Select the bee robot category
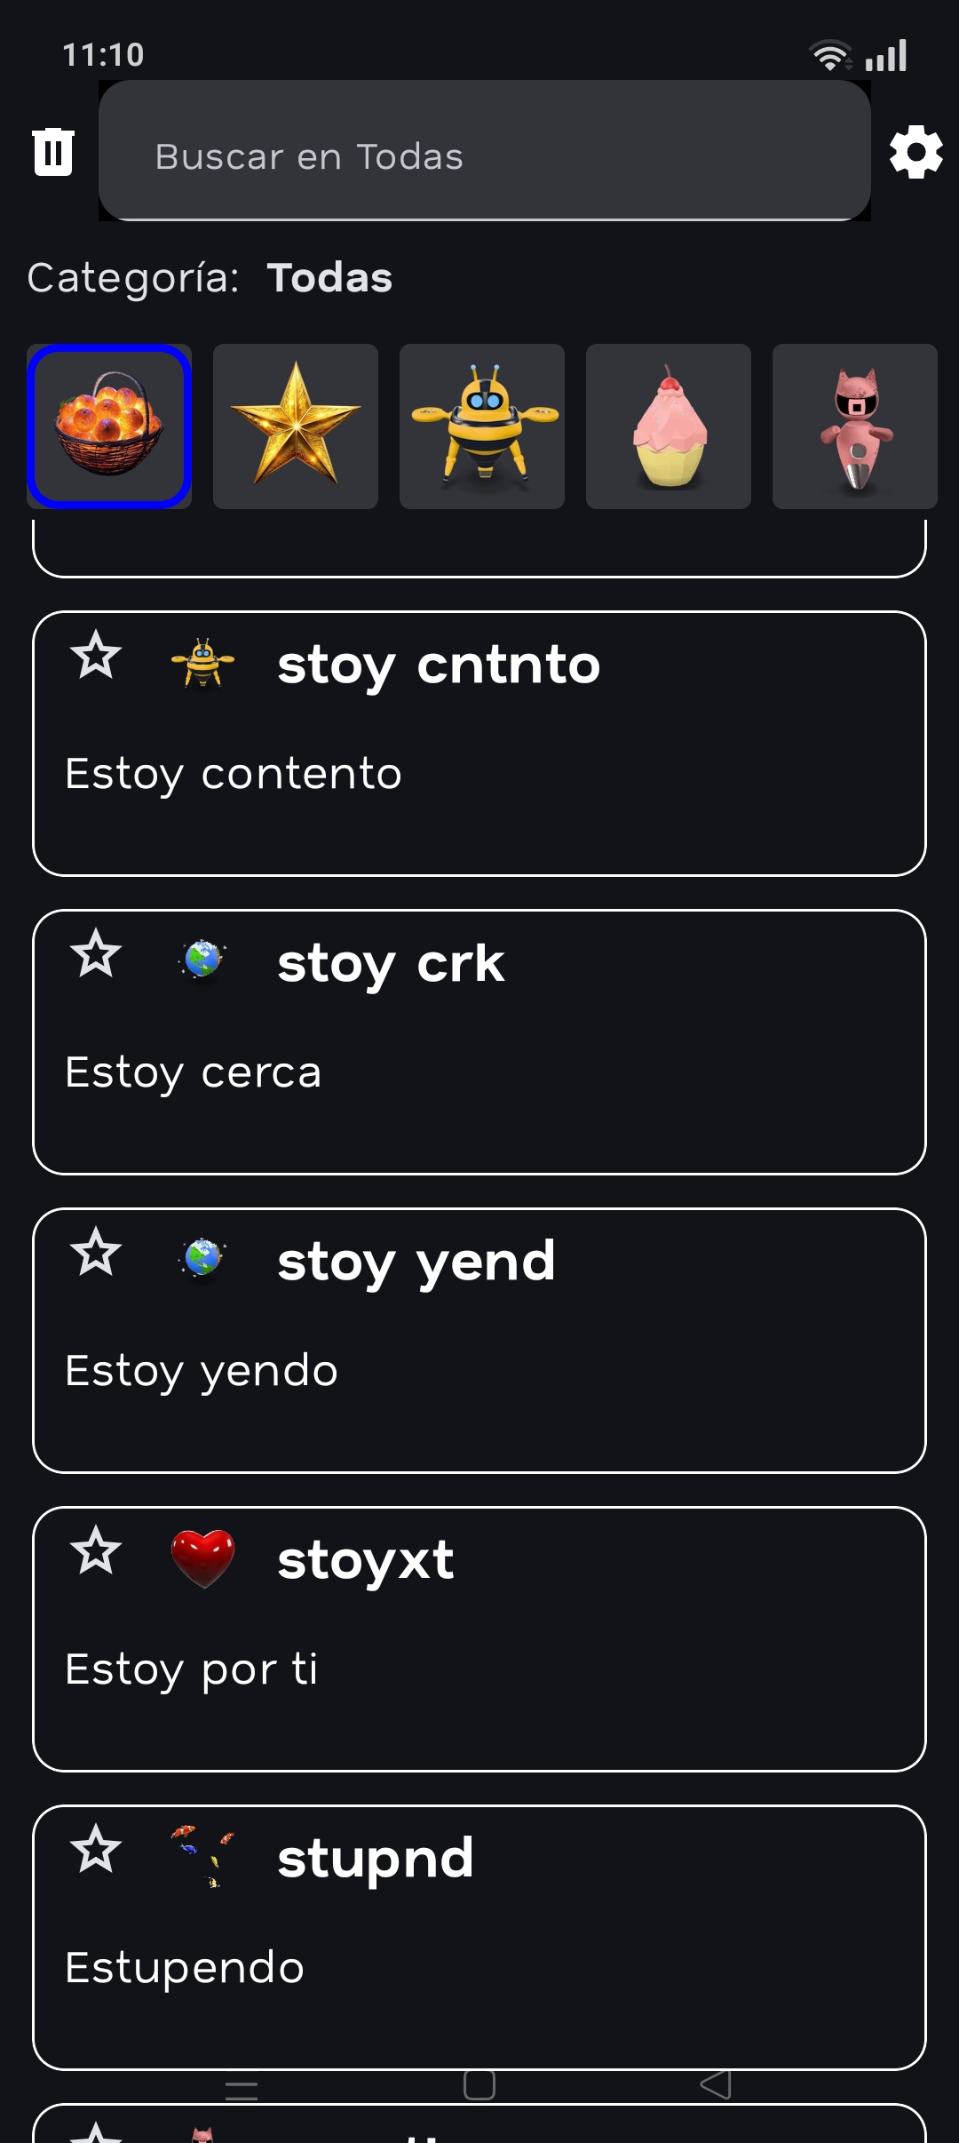The height and width of the screenshot is (2143, 959). (482, 426)
